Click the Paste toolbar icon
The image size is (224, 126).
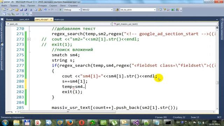[x=40, y=10]
